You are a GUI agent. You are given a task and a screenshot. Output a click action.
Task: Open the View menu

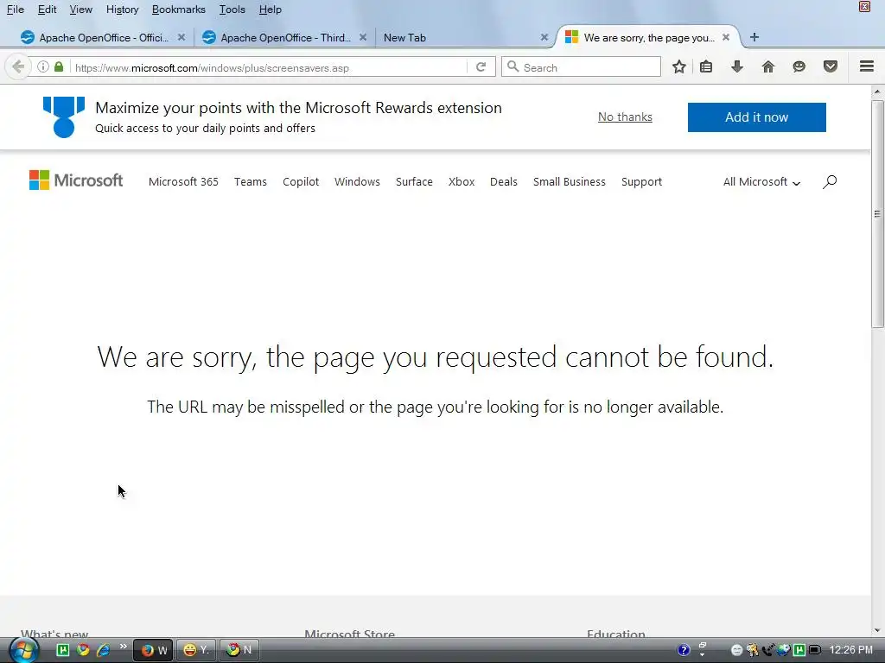point(80,9)
